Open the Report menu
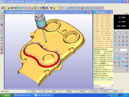Image resolution: width=129 pixels, height=97 pixels. point(30,4)
